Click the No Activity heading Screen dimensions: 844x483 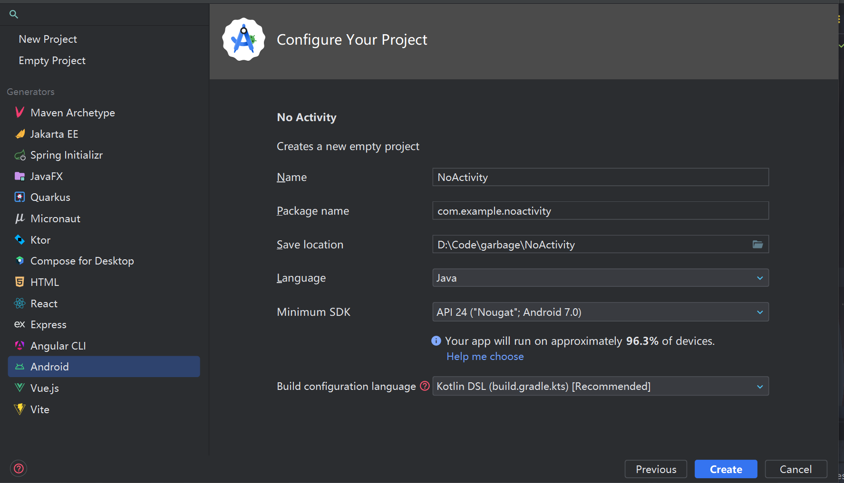307,117
